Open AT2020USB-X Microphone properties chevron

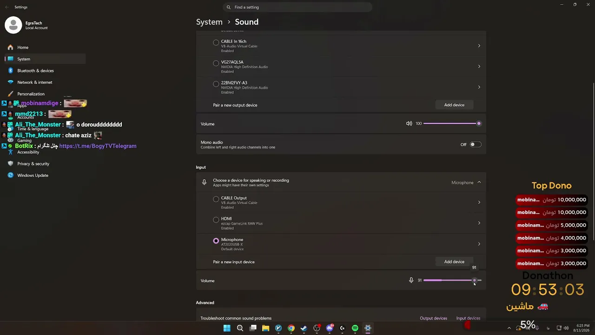(x=479, y=244)
